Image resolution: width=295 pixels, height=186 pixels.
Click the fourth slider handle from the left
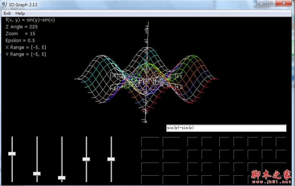coord(86,159)
